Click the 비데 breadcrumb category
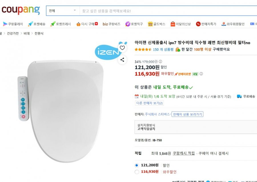 coord(27,33)
